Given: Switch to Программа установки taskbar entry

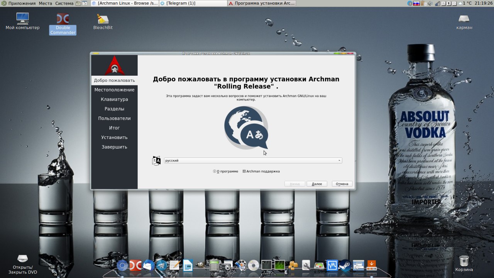Looking at the screenshot, I should pos(262,3).
